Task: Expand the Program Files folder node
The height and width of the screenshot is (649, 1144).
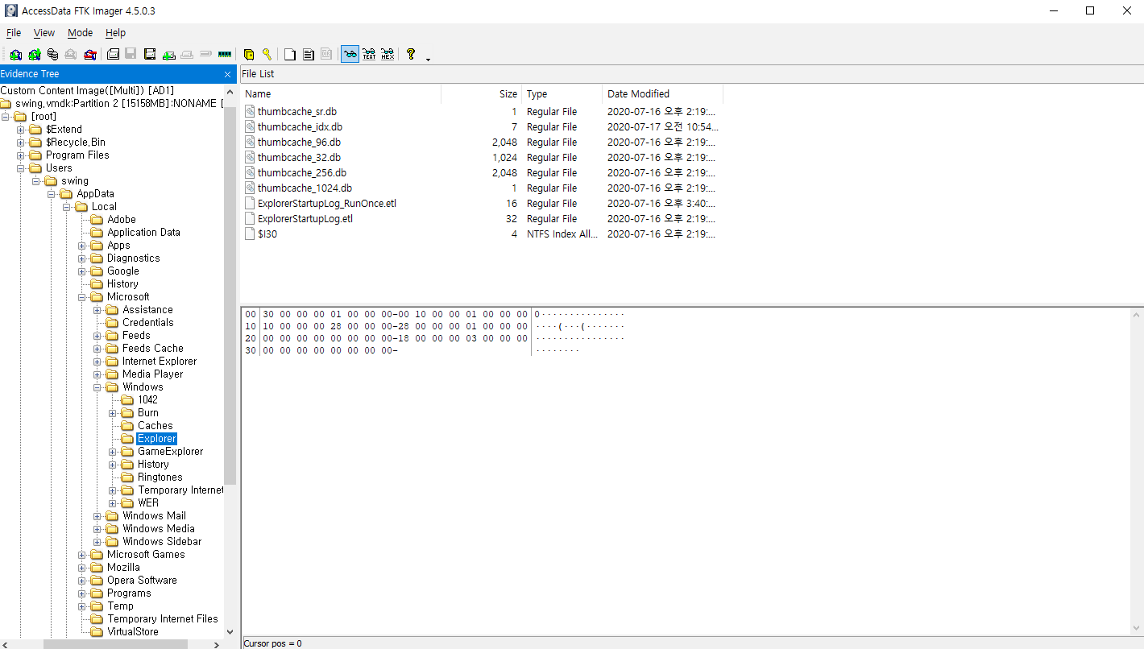Action: [21, 155]
